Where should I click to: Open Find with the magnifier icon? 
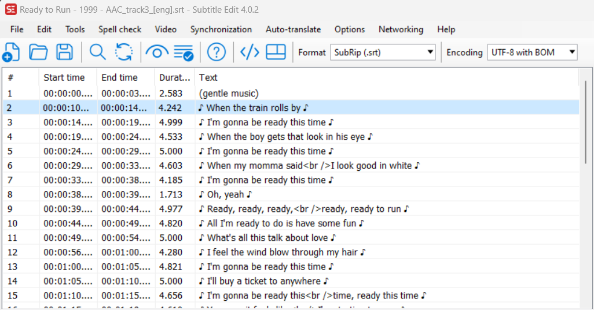(x=97, y=53)
